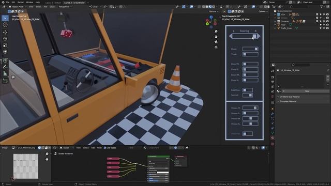Click the zoom icon in image editor
This screenshot has width=331, height=186.
pos(47,154)
